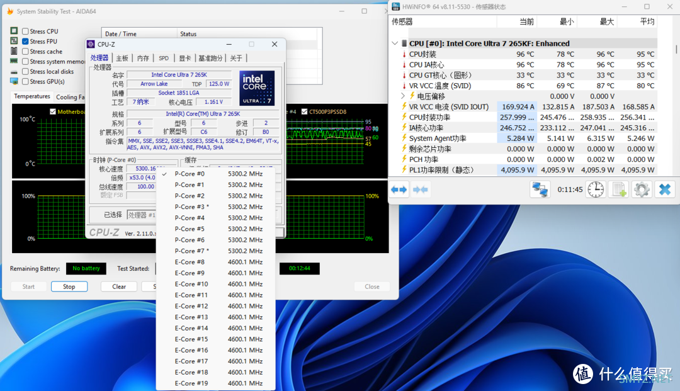Click the Close button in AIDA64 stability test
The image size is (680, 391).
point(372,286)
